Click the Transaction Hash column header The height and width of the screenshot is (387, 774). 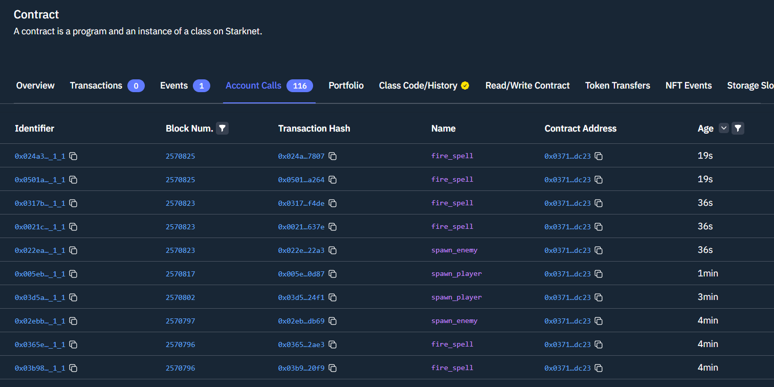pos(314,128)
